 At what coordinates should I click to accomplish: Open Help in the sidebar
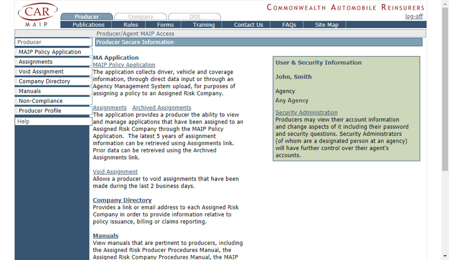(x=53, y=121)
